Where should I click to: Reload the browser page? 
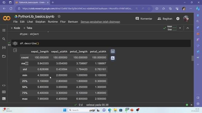tap(11, 8)
